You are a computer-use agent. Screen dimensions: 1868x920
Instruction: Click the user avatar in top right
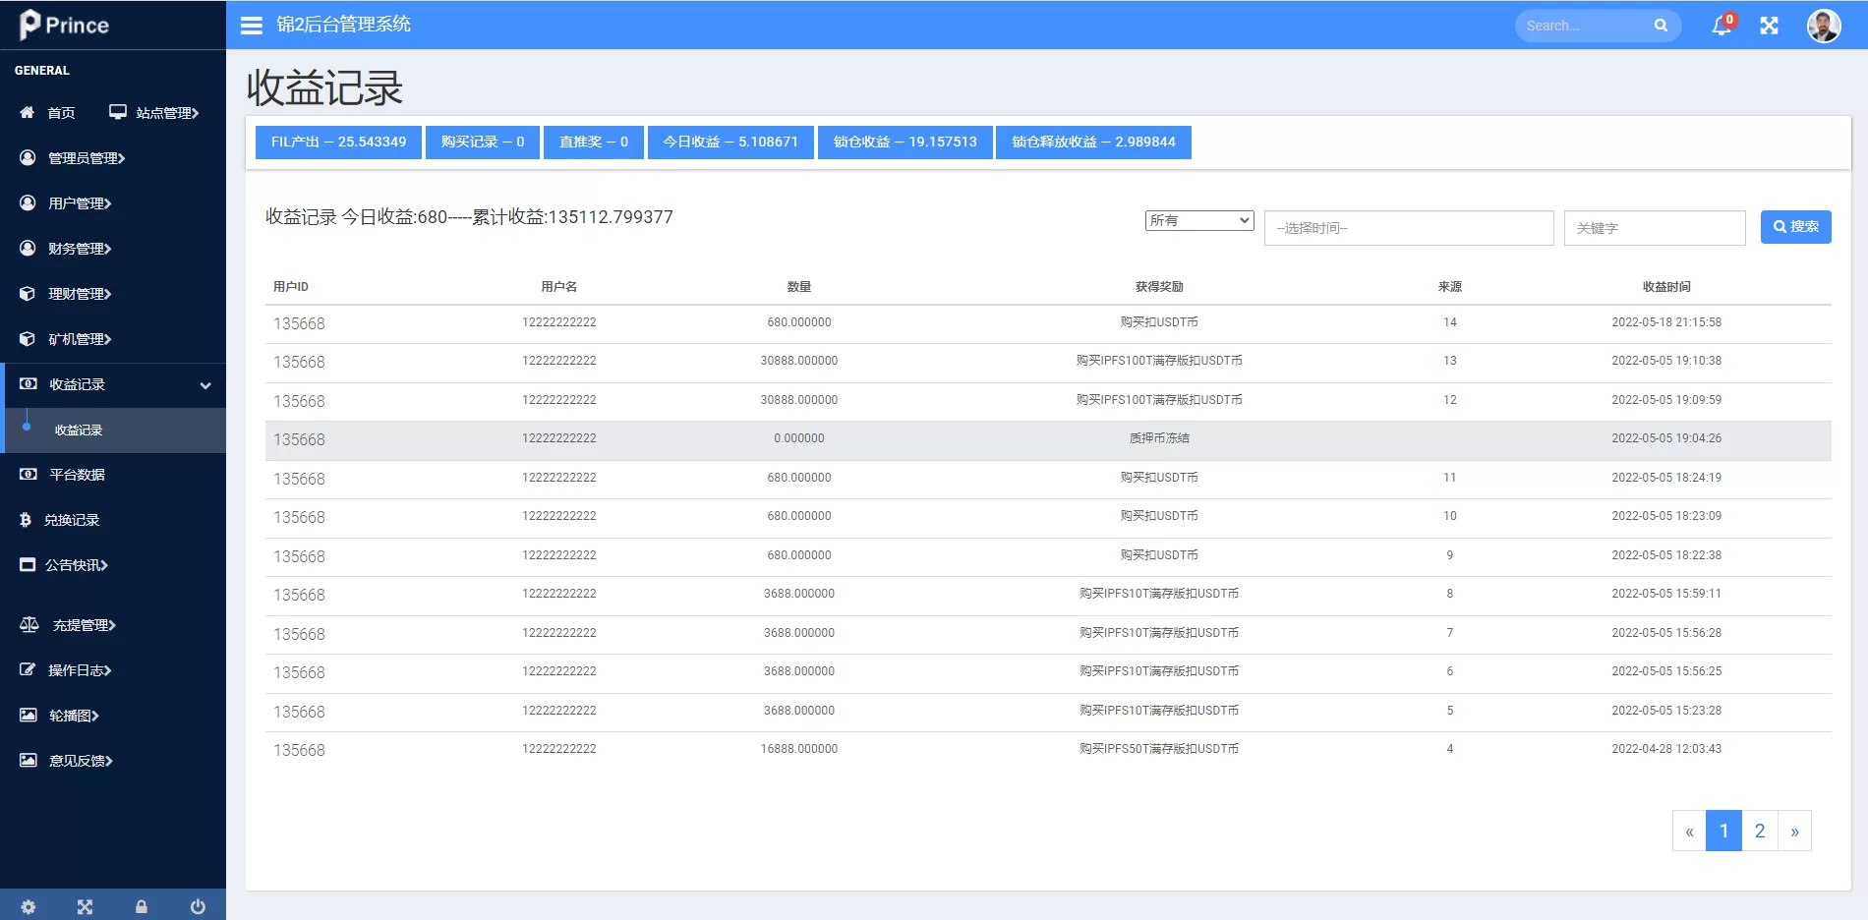[1823, 26]
